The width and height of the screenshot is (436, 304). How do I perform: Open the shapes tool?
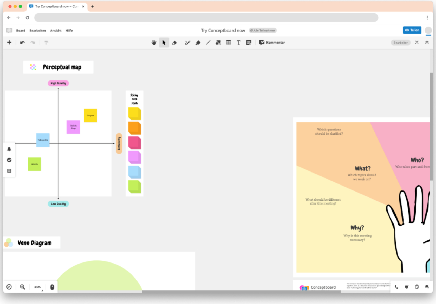click(218, 43)
